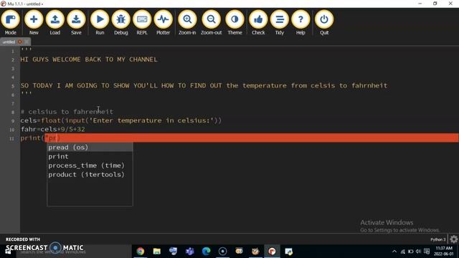Open the notification center icon

(427, 252)
